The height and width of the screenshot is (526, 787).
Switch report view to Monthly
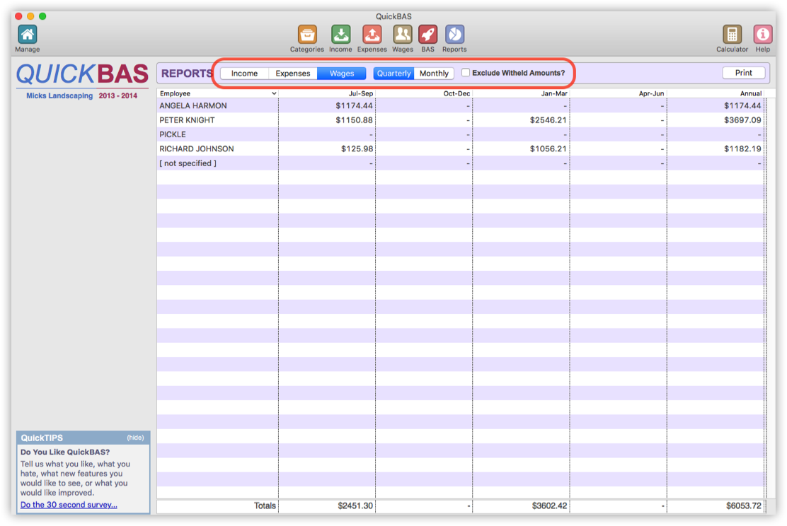pos(434,74)
